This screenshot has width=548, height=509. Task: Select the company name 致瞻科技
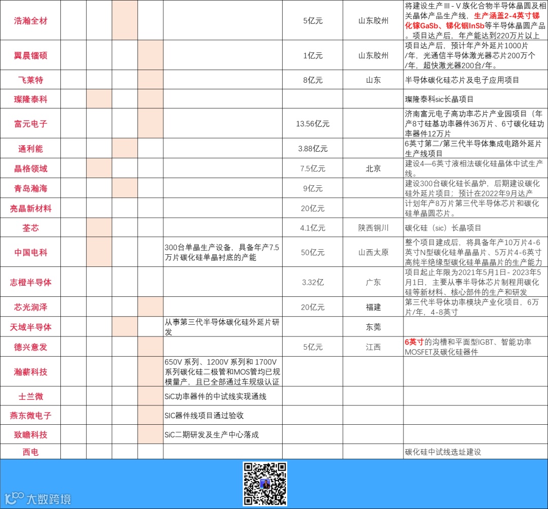pyautogui.click(x=30, y=434)
